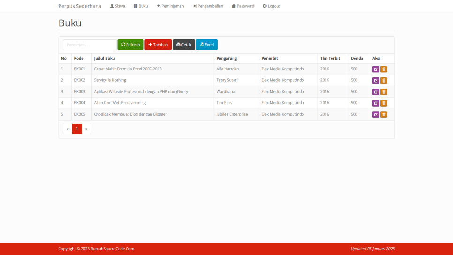The image size is (453, 255).
Task: Edit the All in One Web Programming row
Action: click(x=376, y=103)
